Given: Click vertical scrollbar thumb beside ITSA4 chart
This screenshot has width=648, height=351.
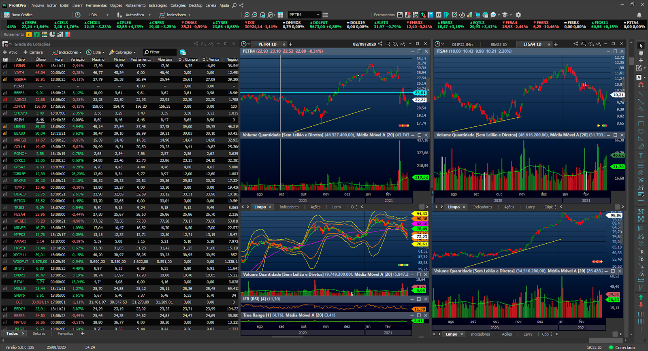Looking at the screenshot, I should coord(631,61).
